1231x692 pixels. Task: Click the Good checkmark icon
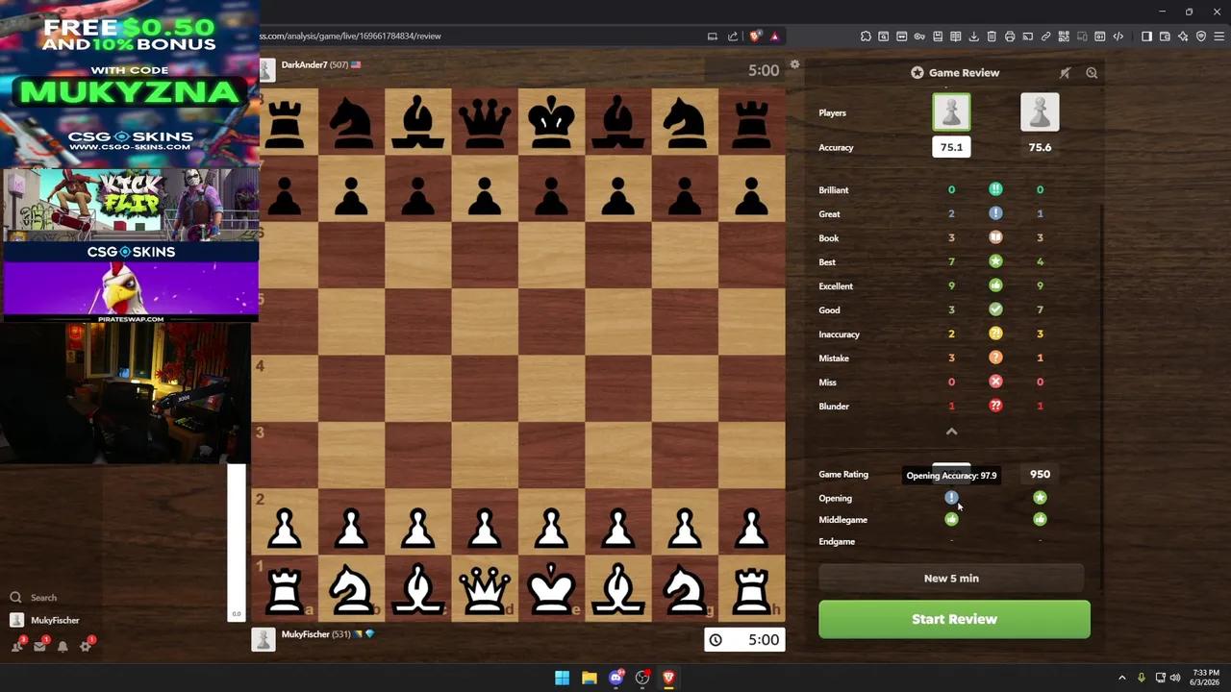[x=995, y=309]
